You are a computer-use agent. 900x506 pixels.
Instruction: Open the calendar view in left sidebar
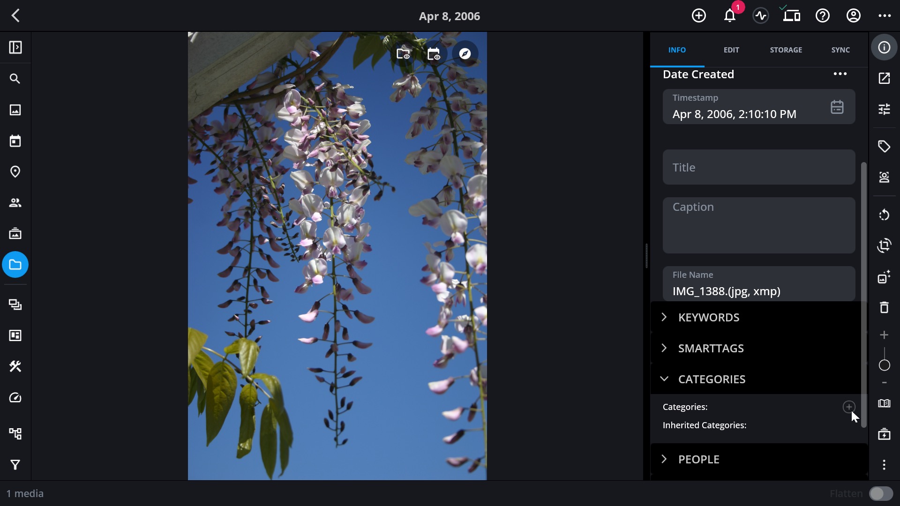point(15,141)
